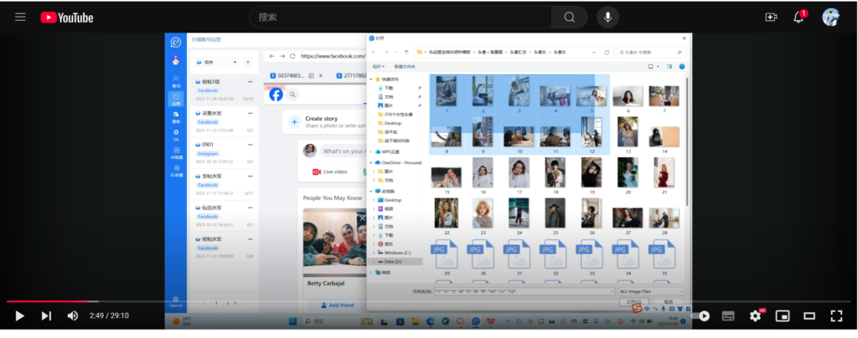
Task: Click the YouTube logo to go home
Action: (x=66, y=17)
